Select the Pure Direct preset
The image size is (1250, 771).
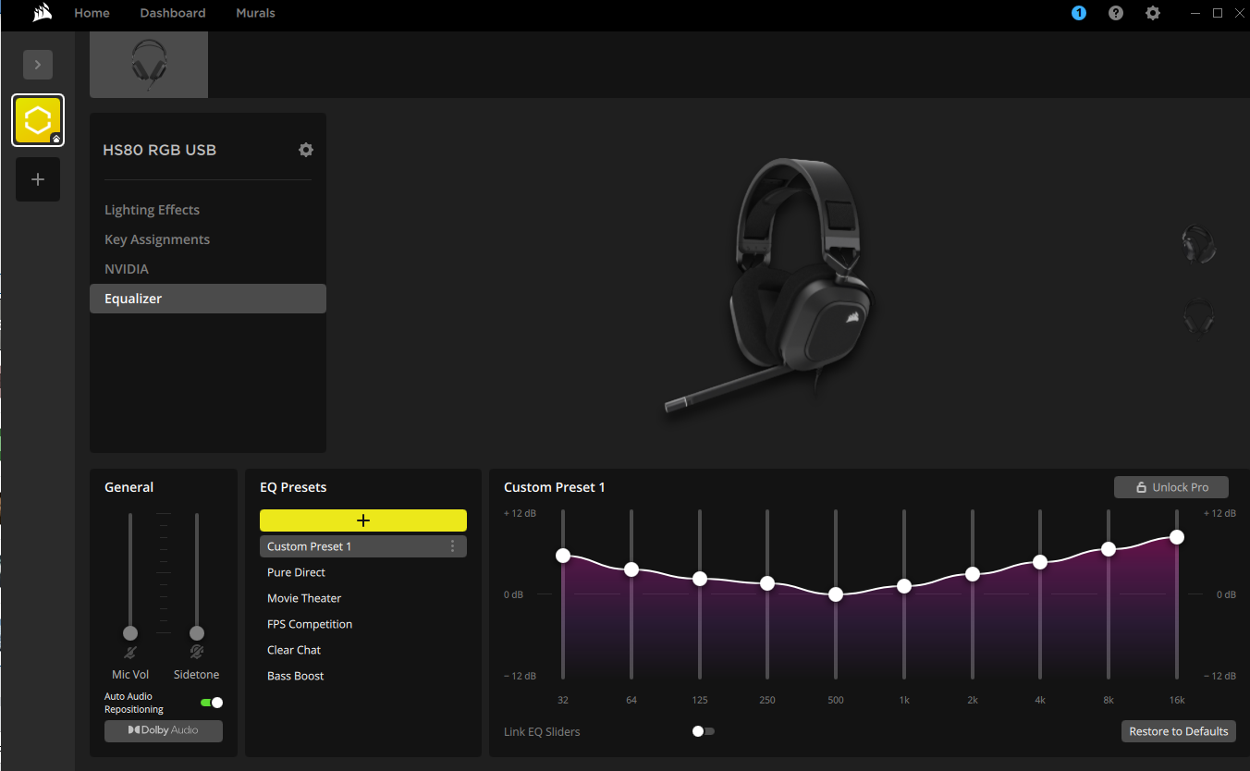click(363, 572)
